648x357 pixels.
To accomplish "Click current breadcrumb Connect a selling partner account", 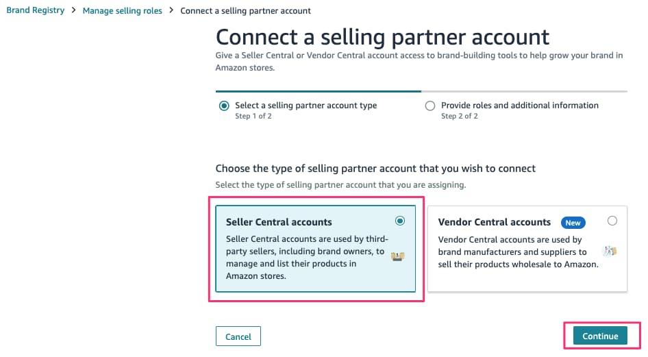I will pos(245,11).
